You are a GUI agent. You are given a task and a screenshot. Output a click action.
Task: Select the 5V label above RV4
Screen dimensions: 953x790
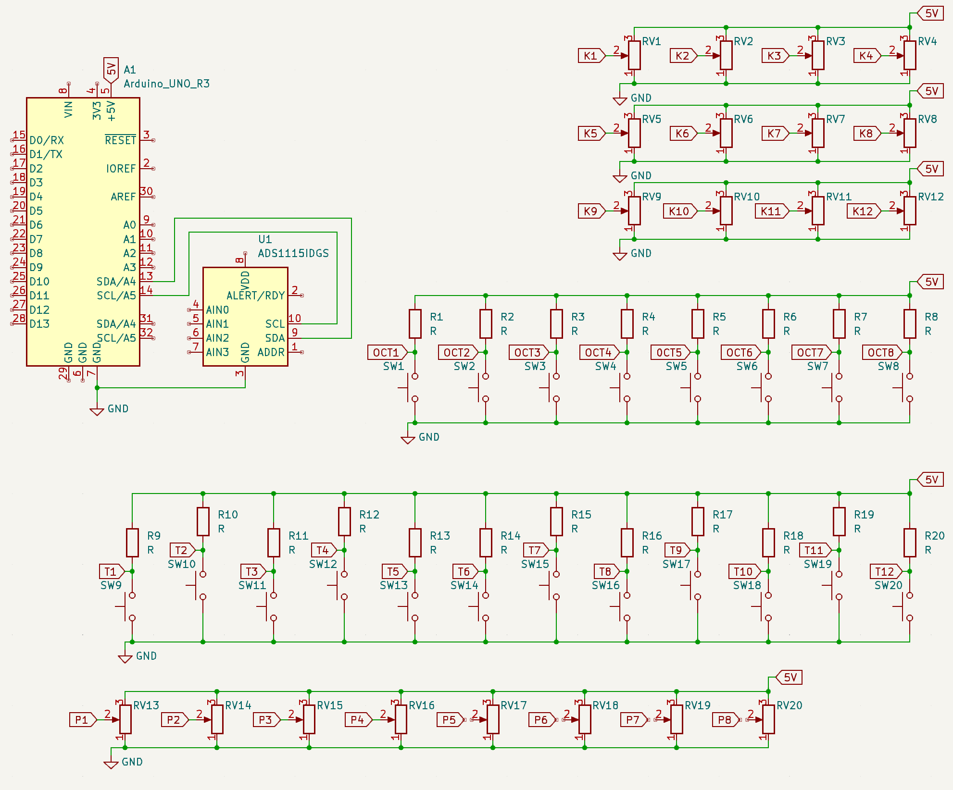tap(931, 13)
